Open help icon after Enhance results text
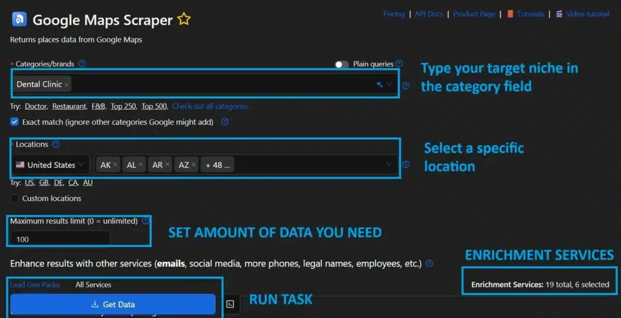The height and width of the screenshot is (318, 621). click(429, 263)
